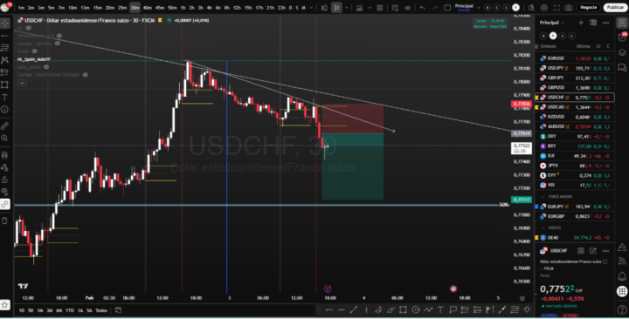Open the ruler measure tool
The height and width of the screenshot is (319, 629).
pos(5,126)
